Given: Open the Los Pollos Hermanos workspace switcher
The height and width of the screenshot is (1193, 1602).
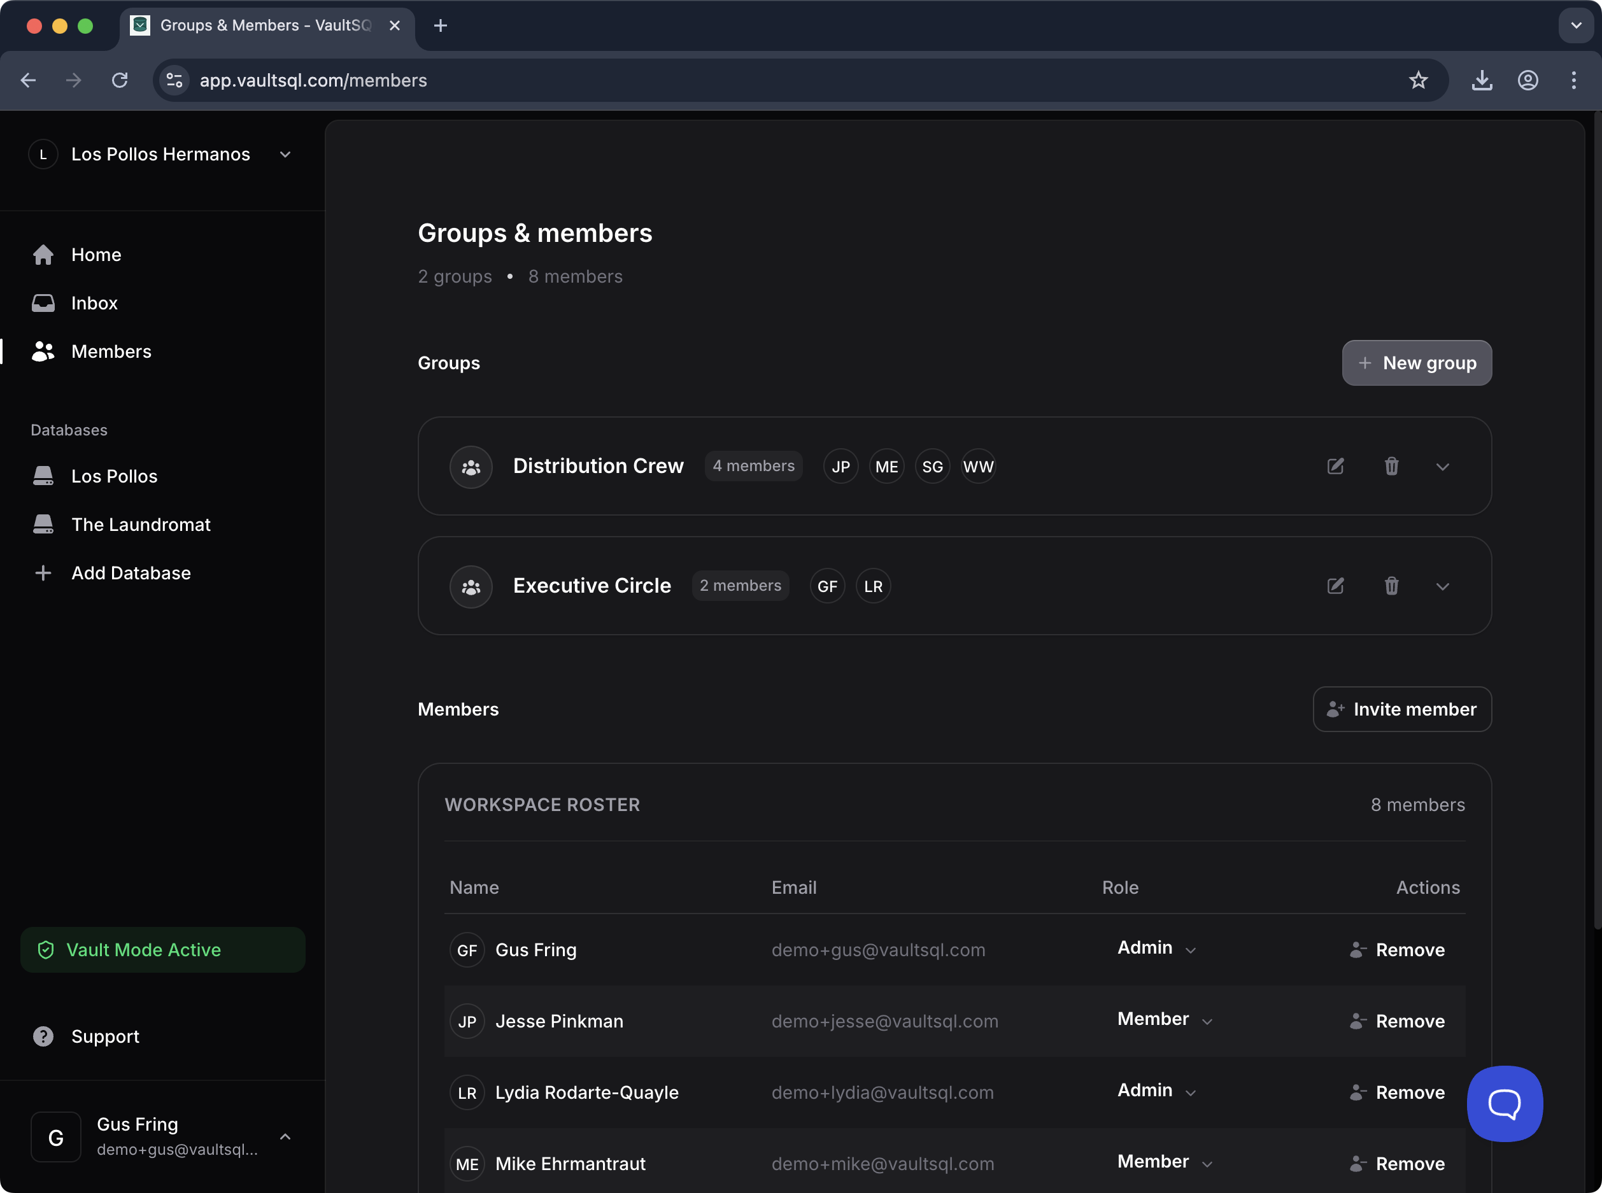Looking at the screenshot, I should pyautogui.click(x=160, y=155).
